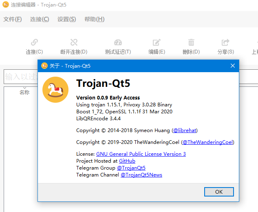
Task: Click the Version 0.0.9 Early Access text
Action: click(x=108, y=97)
